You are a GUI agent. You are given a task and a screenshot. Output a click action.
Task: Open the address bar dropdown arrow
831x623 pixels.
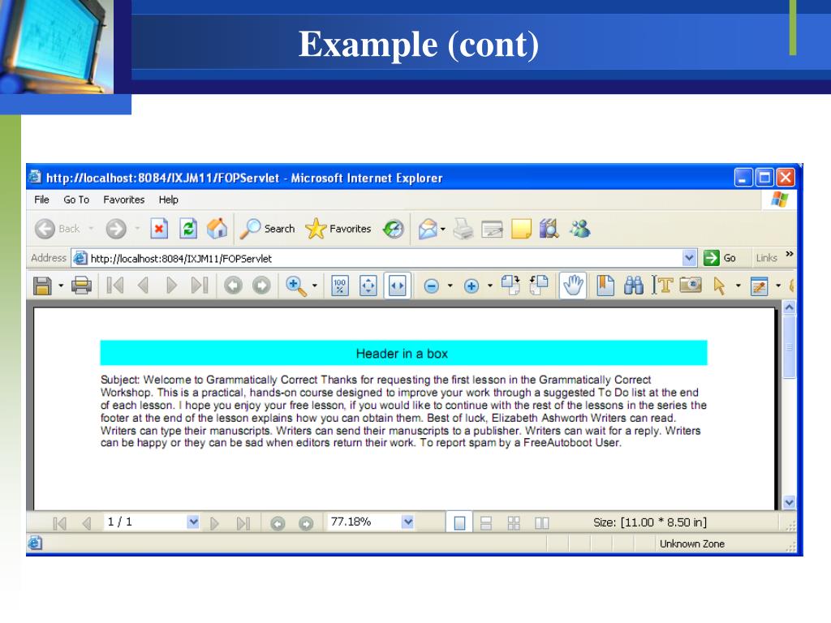coord(689,258)
